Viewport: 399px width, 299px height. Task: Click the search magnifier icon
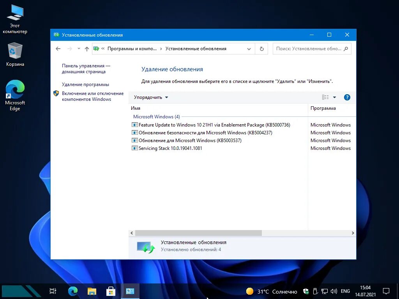tap(346, 49)
